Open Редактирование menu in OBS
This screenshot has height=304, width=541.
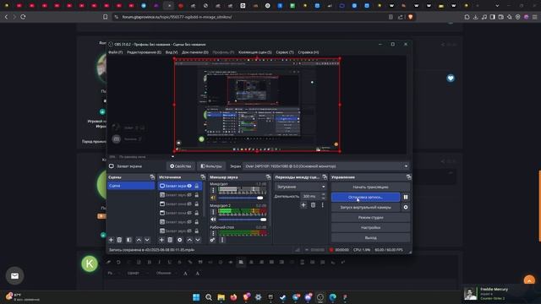pyautogui.click(x=144, y=52)
